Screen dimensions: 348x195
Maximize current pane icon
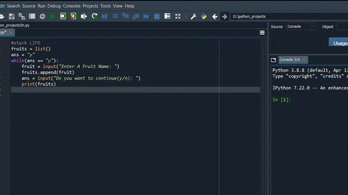[x=167, y=16]
